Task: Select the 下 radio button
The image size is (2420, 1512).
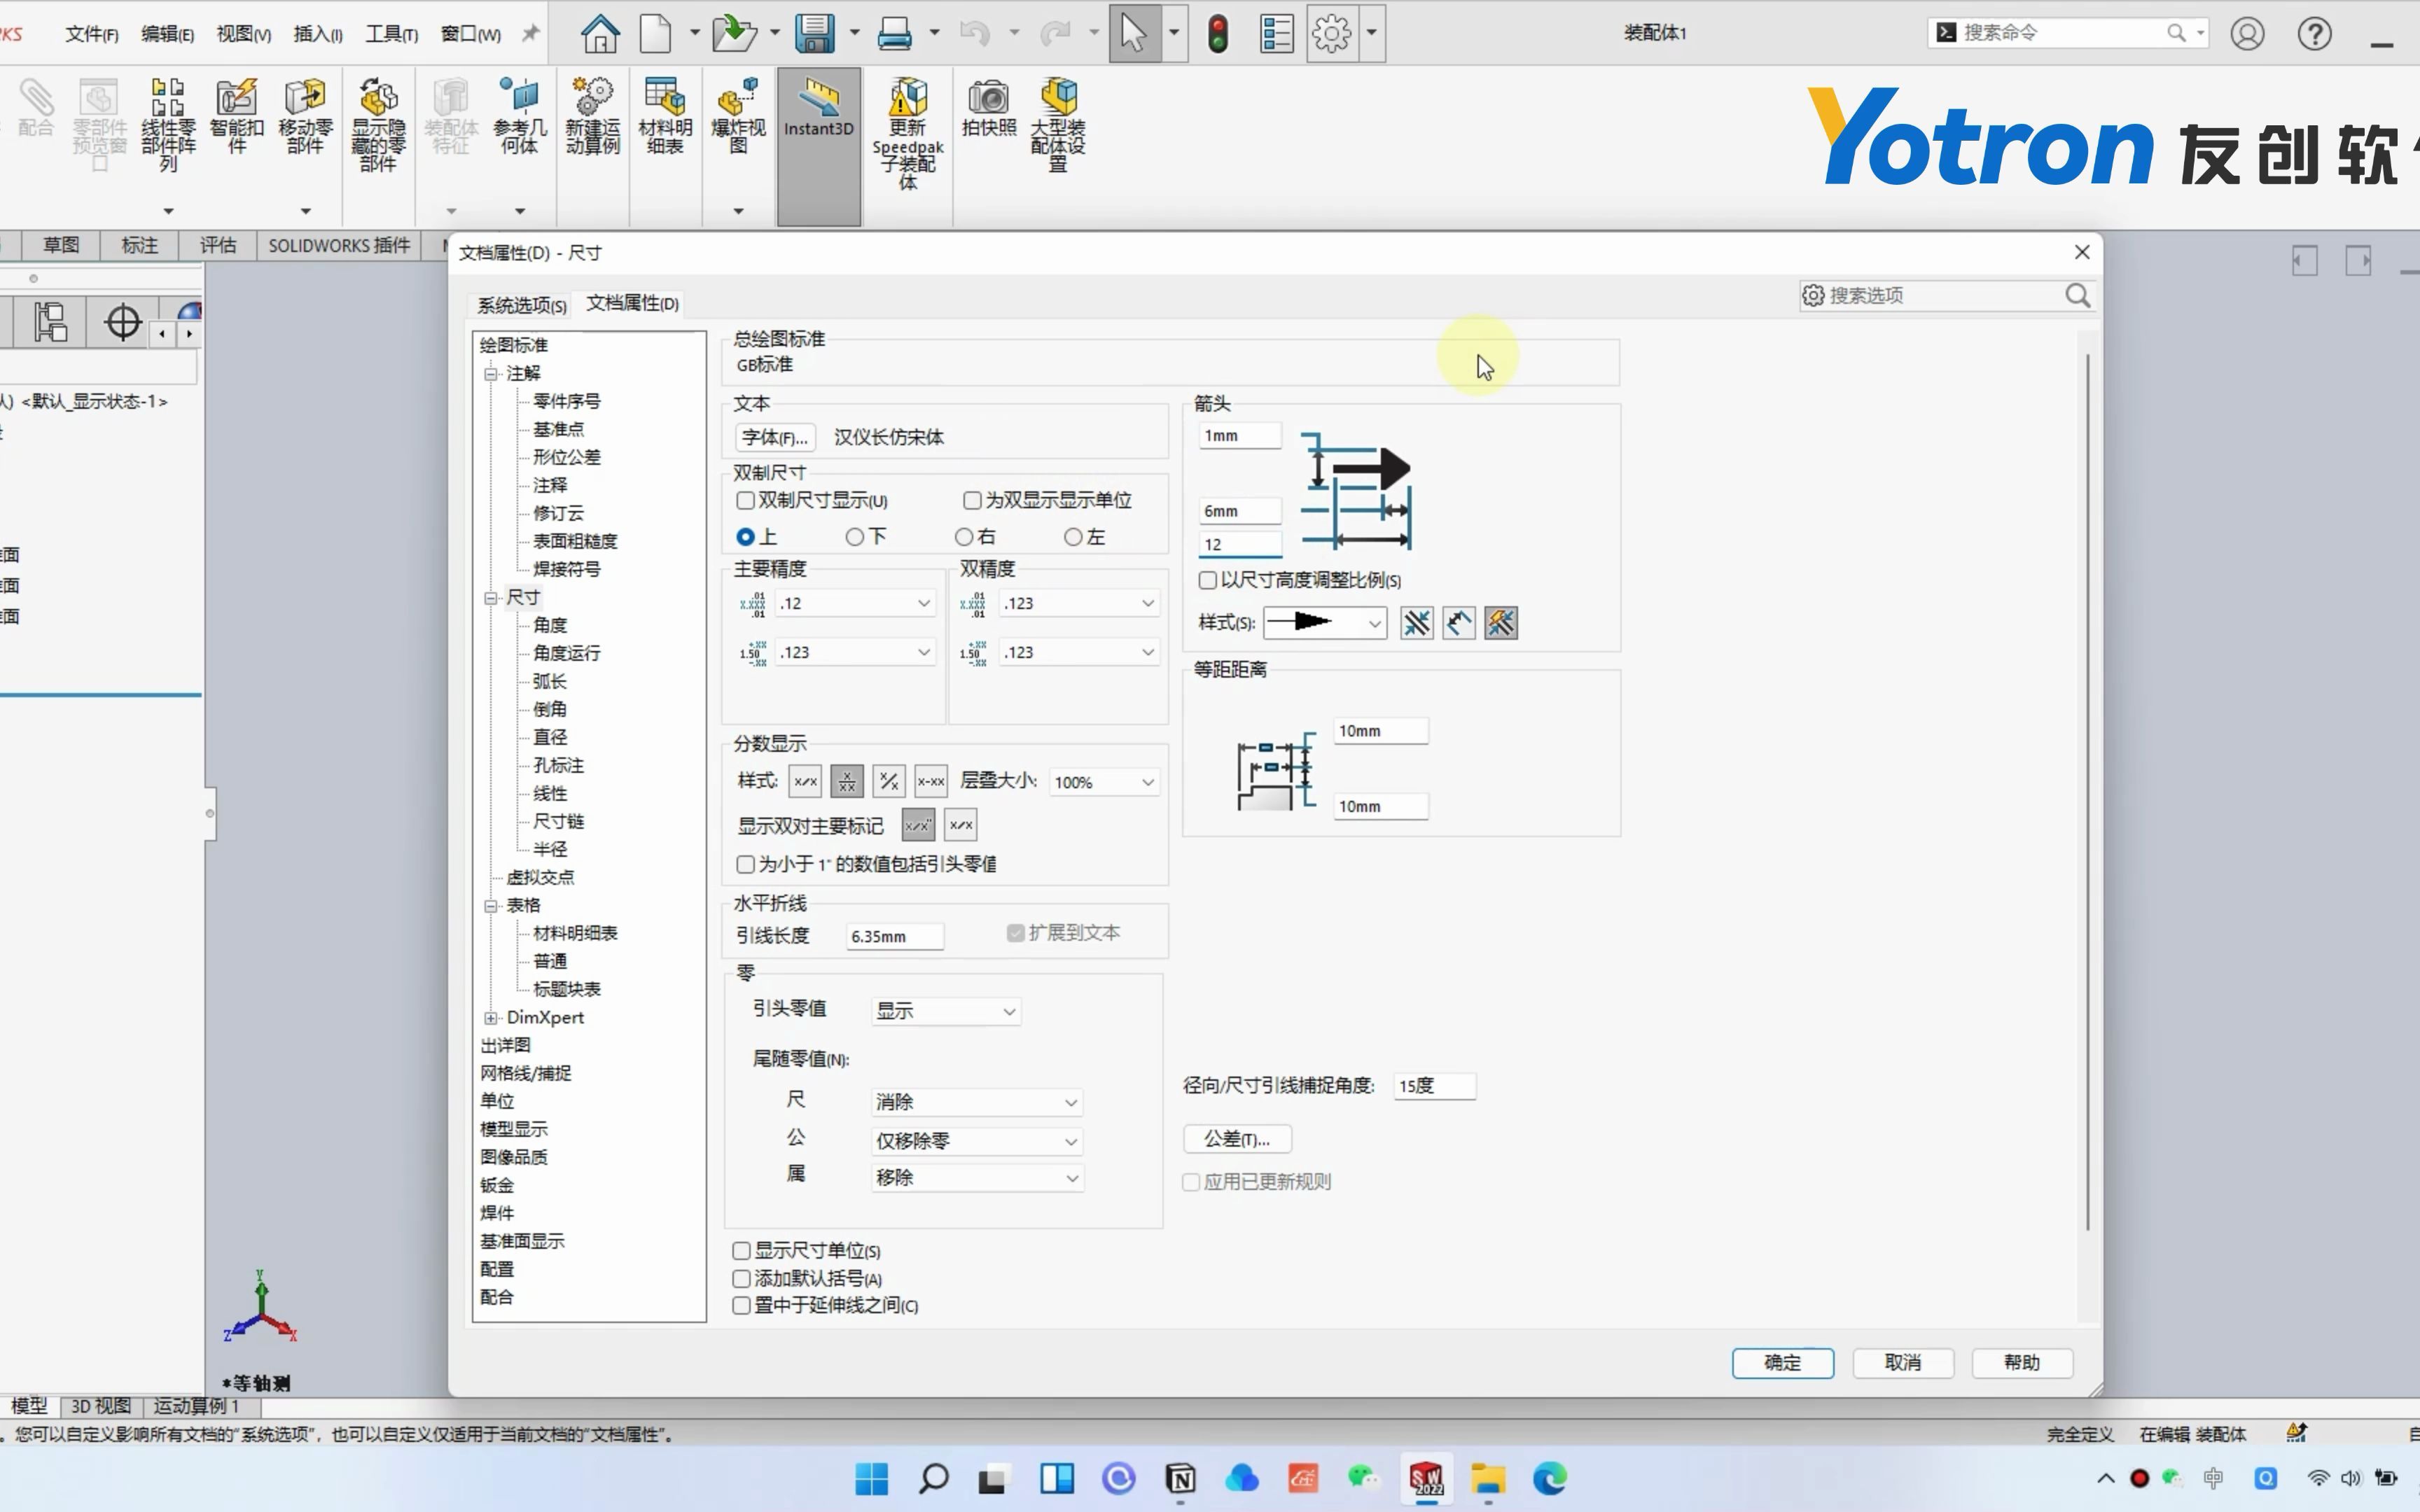Action: pyautogui.click(x=854, y=536)
